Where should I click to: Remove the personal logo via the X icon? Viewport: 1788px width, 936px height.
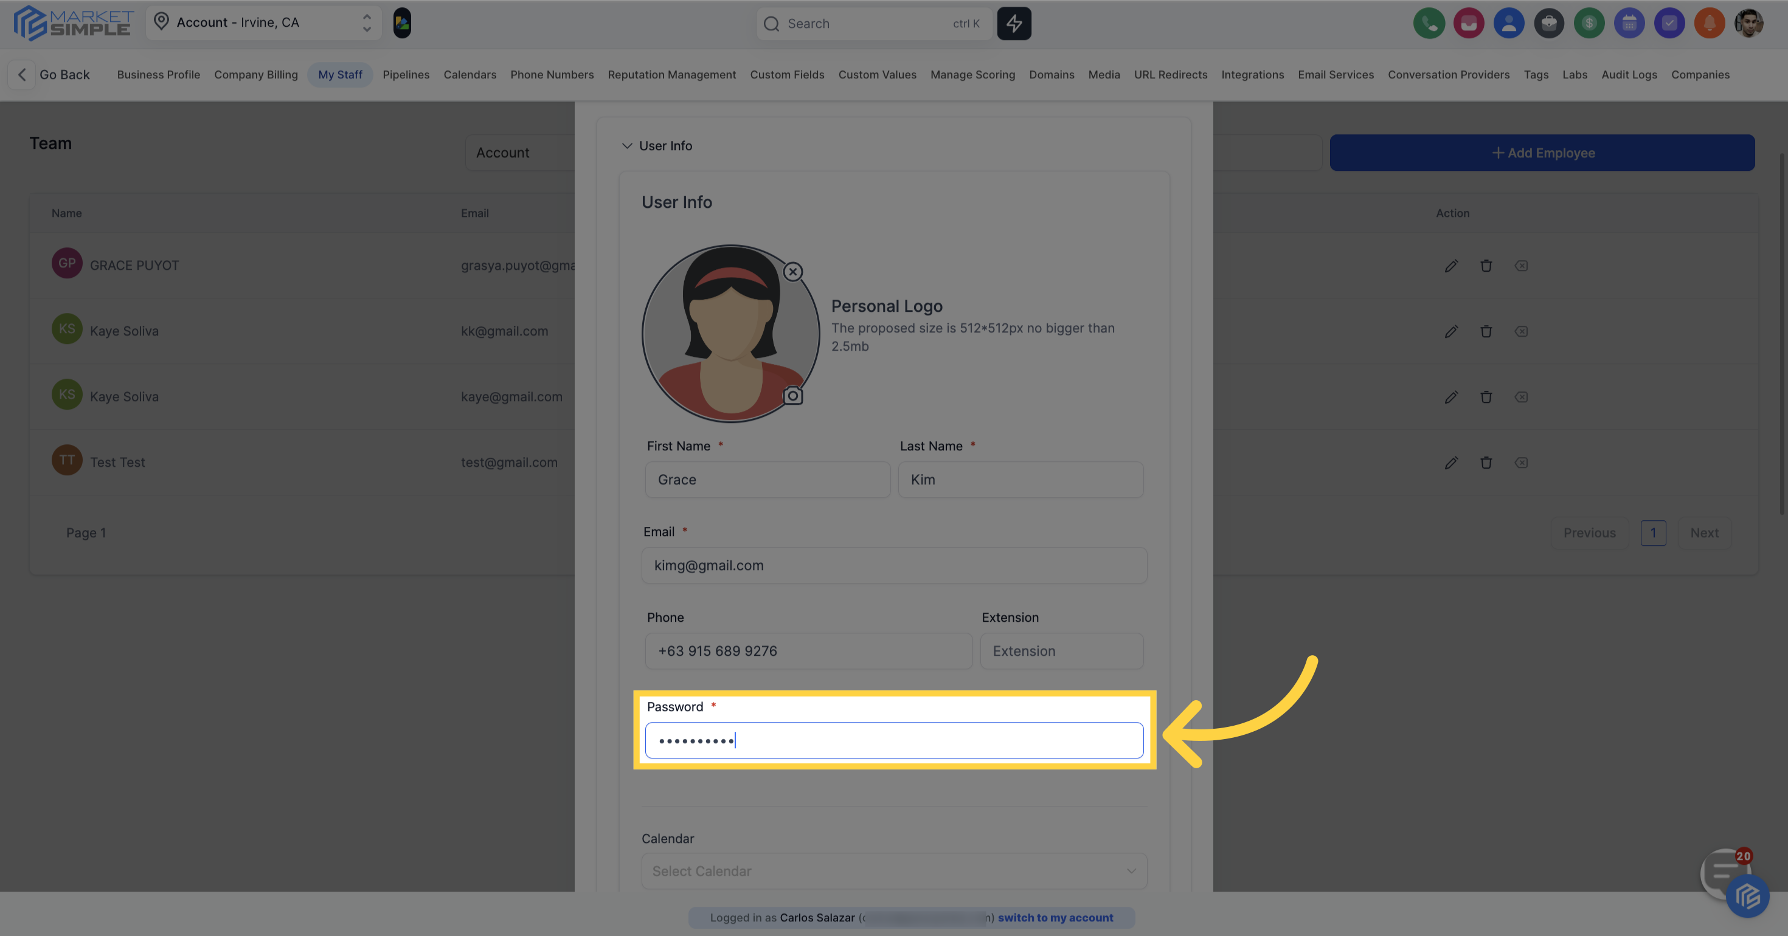(x=792, y=271)
